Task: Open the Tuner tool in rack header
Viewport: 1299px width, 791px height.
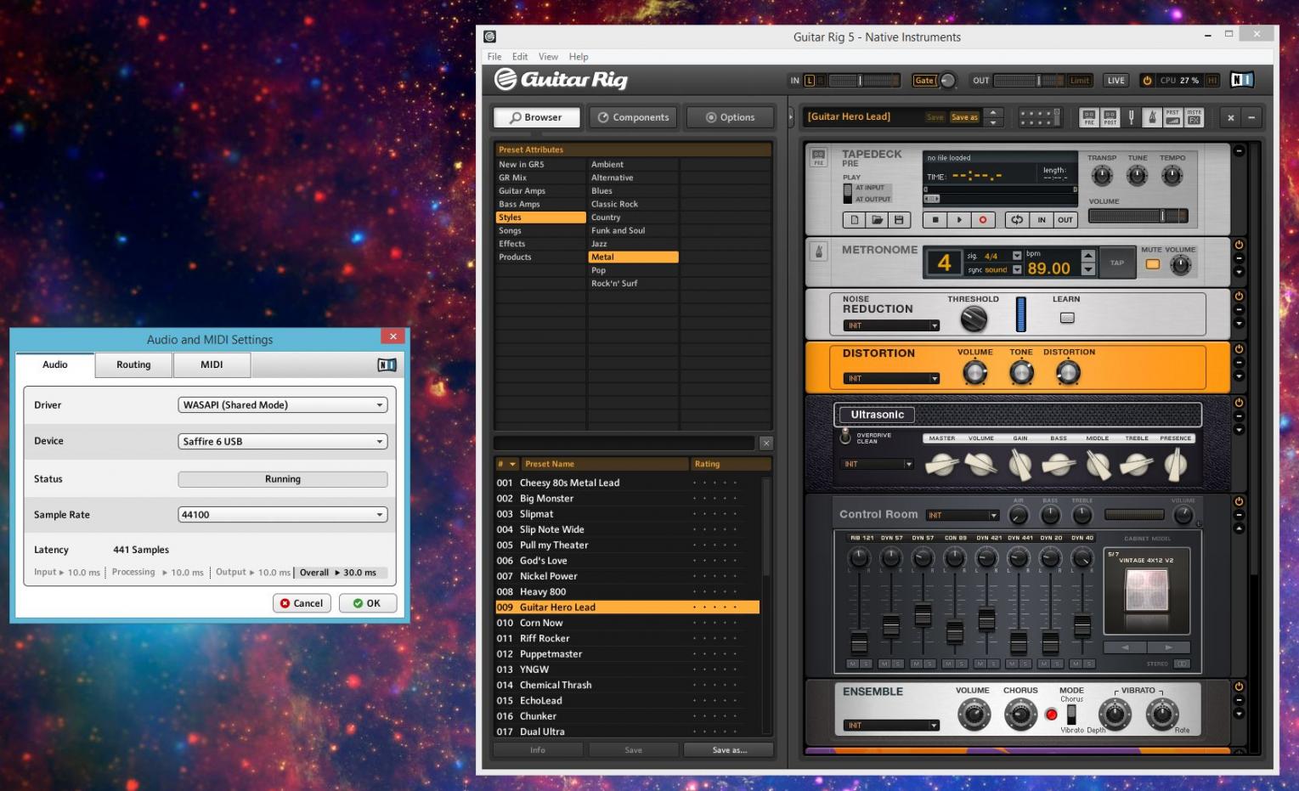Action: click(x=1131, y=117)
